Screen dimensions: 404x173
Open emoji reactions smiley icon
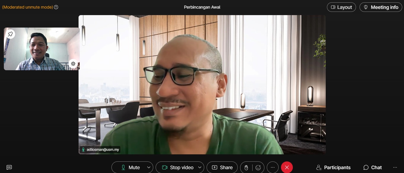coord(258,168)
